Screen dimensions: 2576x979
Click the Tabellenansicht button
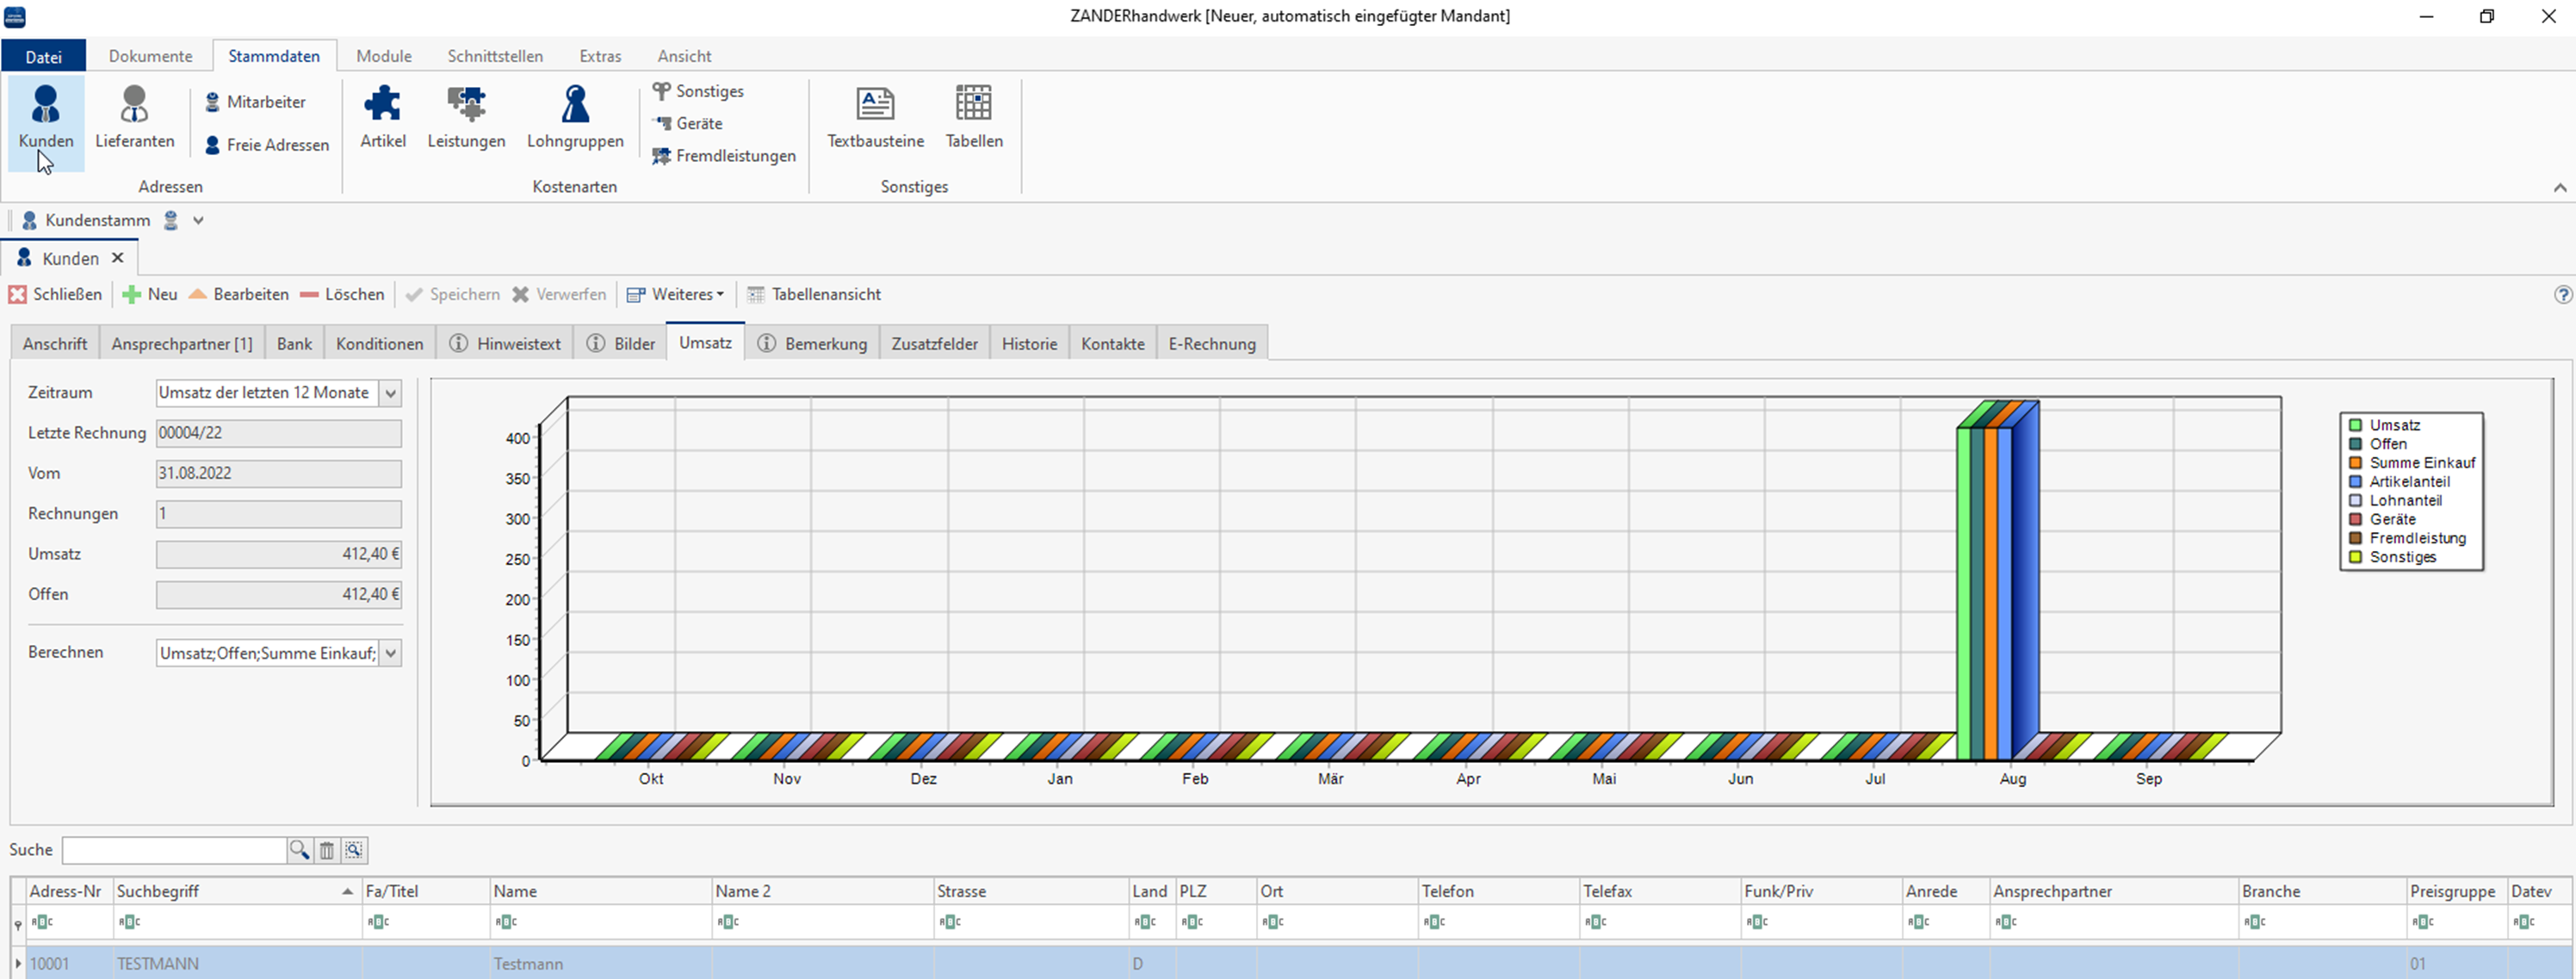pyautogui.click(x=814, y=294)
